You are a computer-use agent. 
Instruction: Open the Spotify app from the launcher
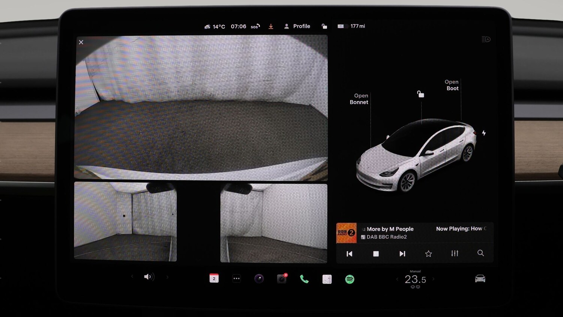tap(349, 279)
